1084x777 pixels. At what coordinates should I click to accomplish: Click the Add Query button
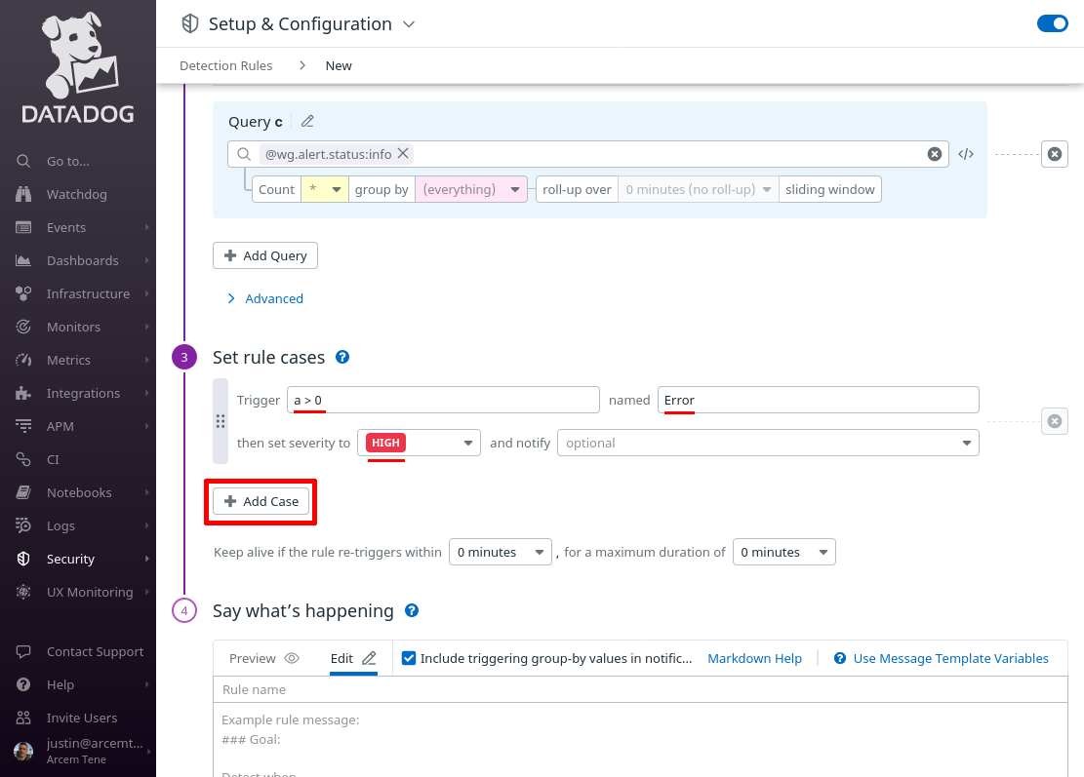(x=265, y=255)
